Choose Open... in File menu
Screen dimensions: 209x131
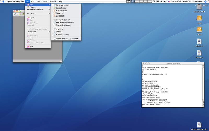38,7
